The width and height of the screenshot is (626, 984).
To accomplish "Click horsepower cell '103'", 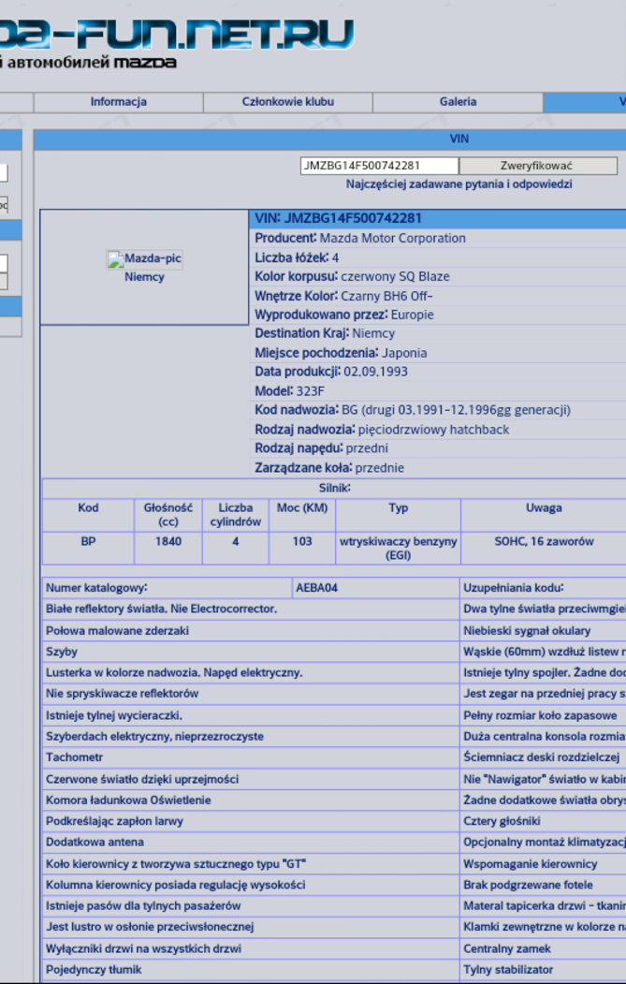I will tap(302, 547).
